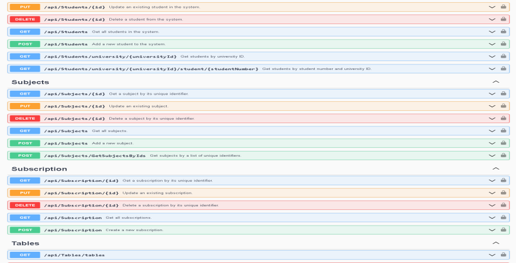Click lock icon on POST /api/Subjects/GetSubjectsByIds
The image size is (516, 263).
point(503,156)
